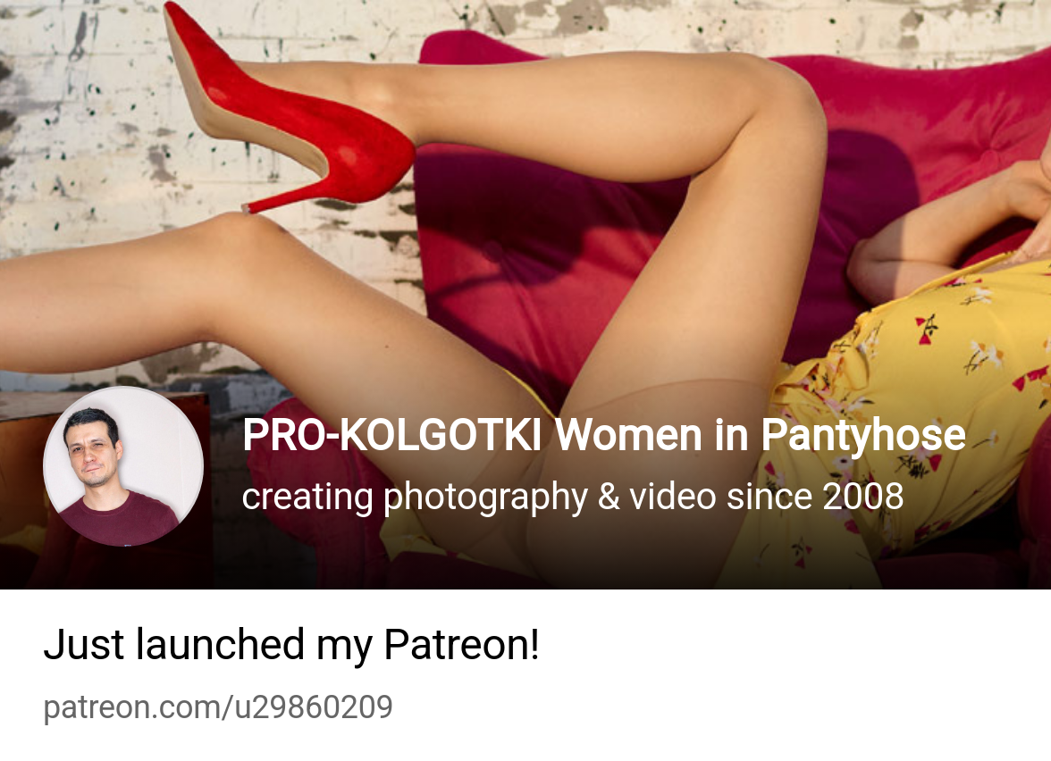Click the word 'photography' in the subtitle
Screen dimensions: 1051x761
(485, 498)
